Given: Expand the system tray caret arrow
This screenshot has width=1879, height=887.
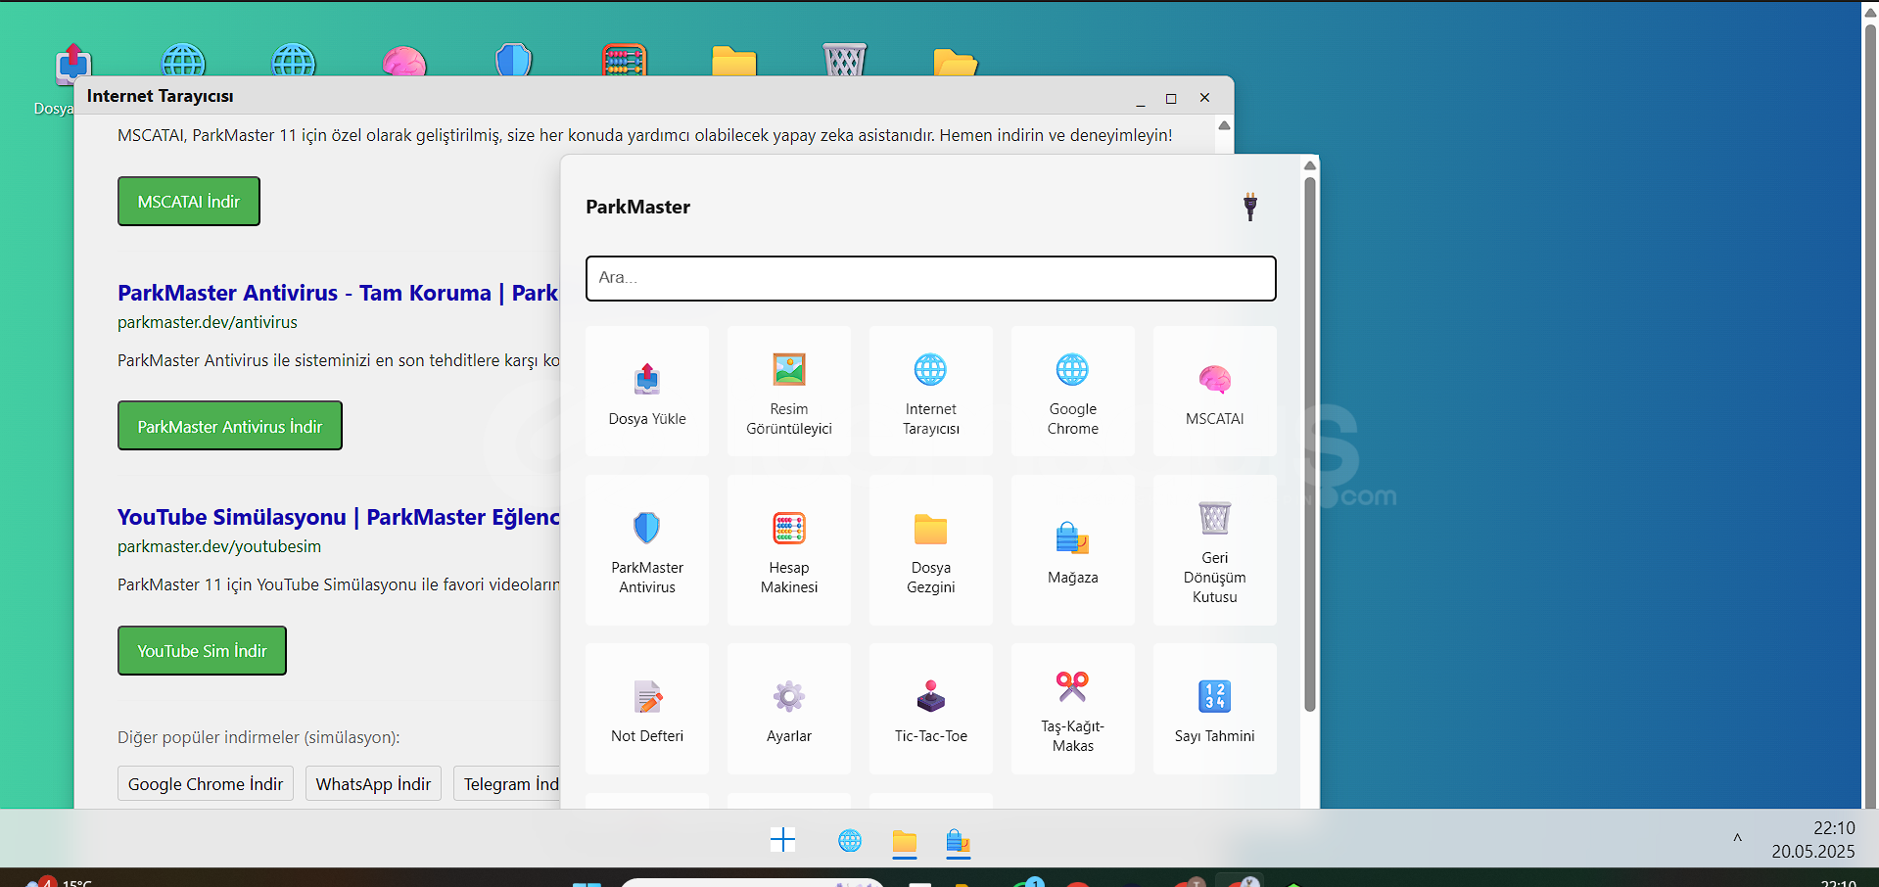Looking at the screenshot, I should pyautogui.click(x=1738, y=839).
